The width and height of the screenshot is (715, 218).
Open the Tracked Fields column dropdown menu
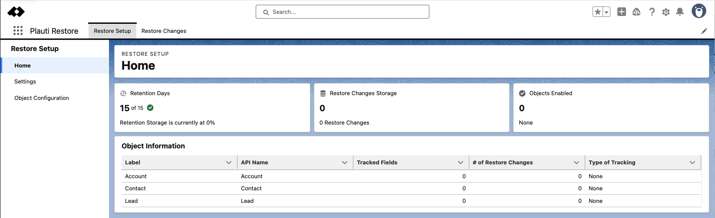pos(461,163)
